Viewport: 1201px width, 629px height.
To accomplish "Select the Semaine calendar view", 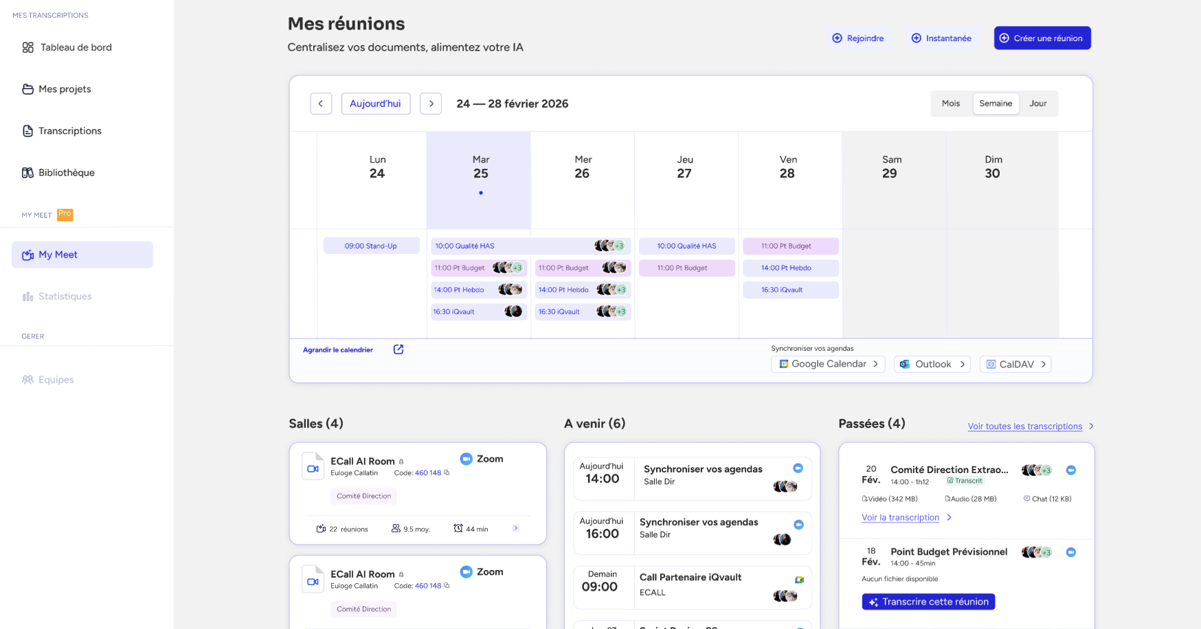I will tap(996, 104).
